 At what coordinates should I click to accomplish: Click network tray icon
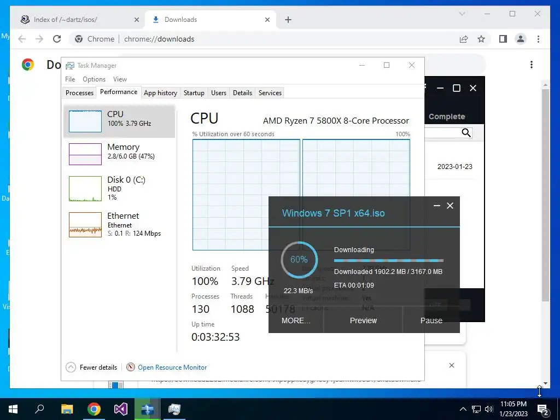click(x=476, y=409)
